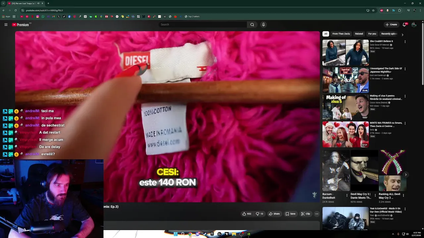Screen dimensions: 424x238
Task: Bookmark this page with star icon
Action: click(x=373, y=10)
